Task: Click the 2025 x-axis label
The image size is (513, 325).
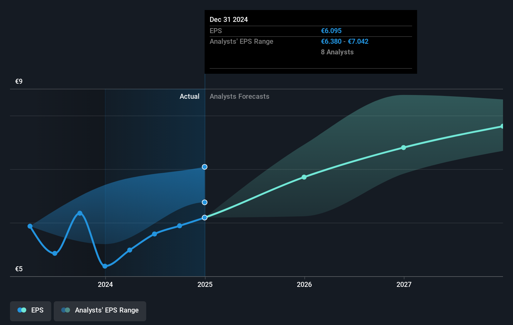Action: tap(205, 284)
